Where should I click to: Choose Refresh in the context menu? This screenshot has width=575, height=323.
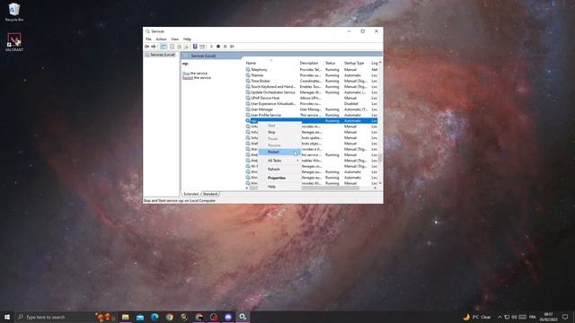[x=279, y=170]
